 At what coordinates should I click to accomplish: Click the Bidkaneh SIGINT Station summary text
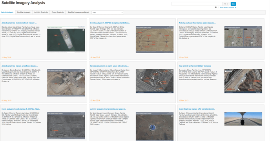click(198, 33)
